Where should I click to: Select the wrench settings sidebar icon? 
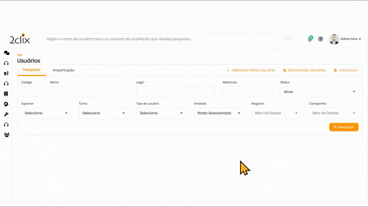tap(6, 114)
